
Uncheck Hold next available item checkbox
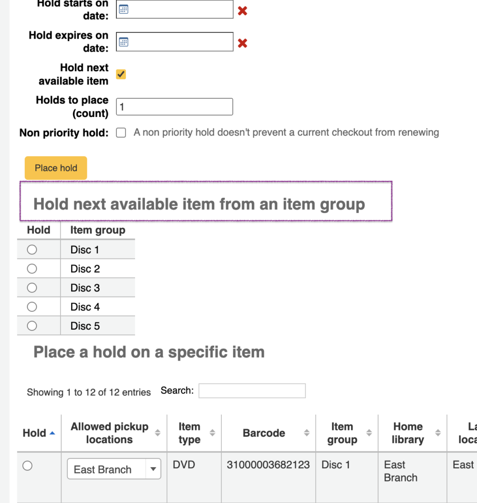click(121, 74)
